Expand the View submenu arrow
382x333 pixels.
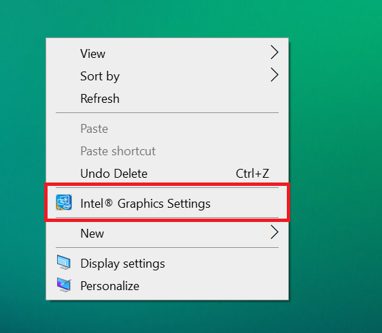(x=275, y=52)
